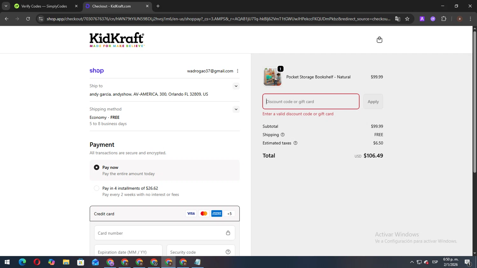
Task: Open the translate page icon
Action: [397, 19]
